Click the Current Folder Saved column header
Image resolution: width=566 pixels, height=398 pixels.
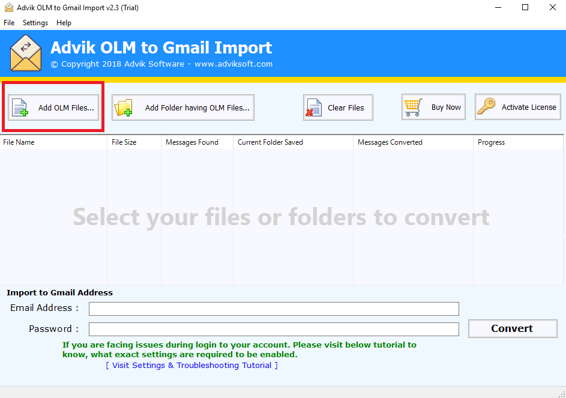pyautogui.click(x=293, y=142)
